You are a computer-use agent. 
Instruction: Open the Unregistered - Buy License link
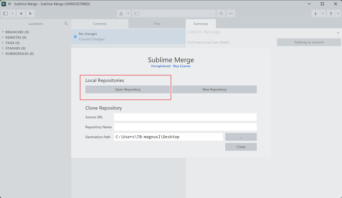coord(171,66)
